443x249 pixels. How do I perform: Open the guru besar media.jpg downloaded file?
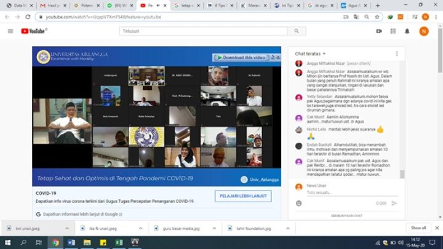[x=181, y=228]
